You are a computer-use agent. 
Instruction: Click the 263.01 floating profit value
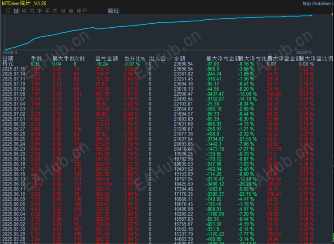tap(274, 184)
